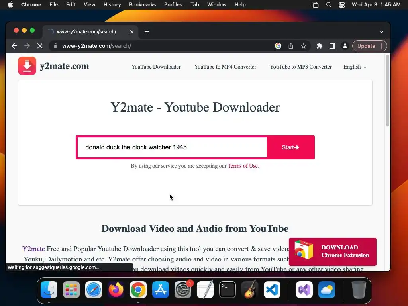Screen dimensions: 408x306
Task: Bookmark this page with the star icon
Action: tap(303, 46)
